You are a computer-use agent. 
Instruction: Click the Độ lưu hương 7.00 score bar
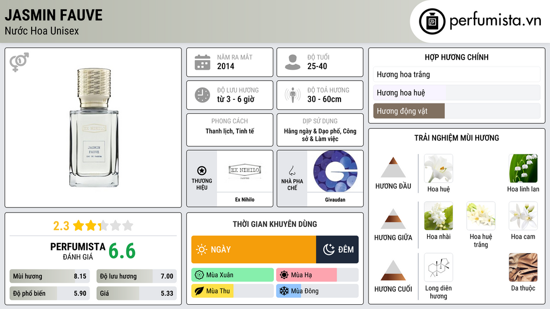pyautogui.click(x=136, y=276)
